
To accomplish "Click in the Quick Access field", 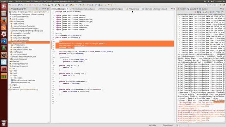I will [x=211, y=5].
